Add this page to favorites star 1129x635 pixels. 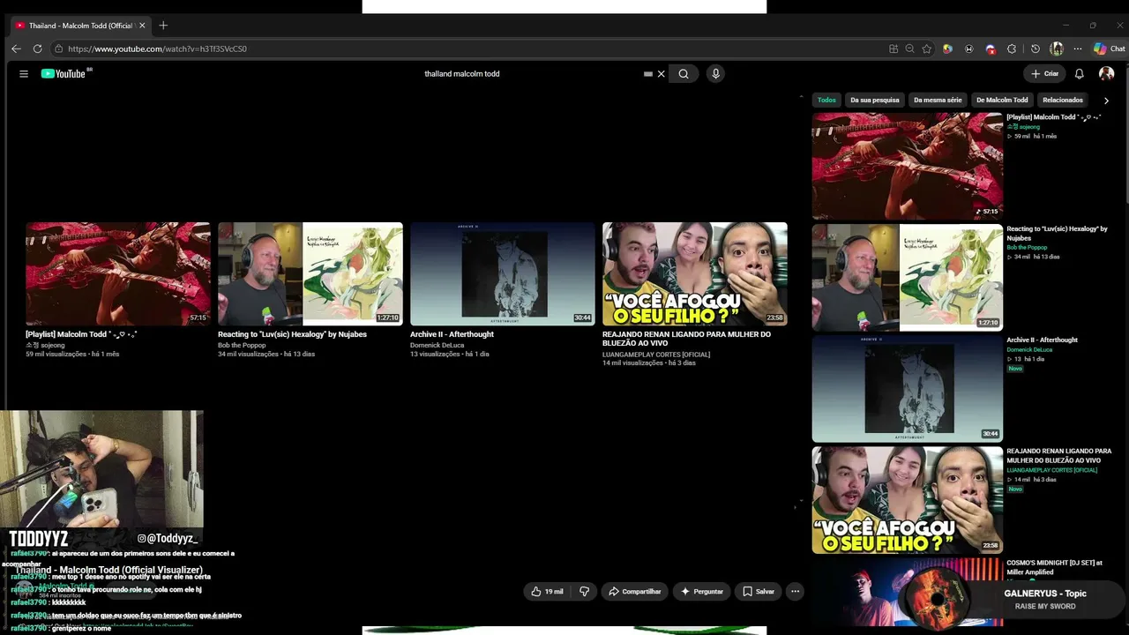click(926, 49)
